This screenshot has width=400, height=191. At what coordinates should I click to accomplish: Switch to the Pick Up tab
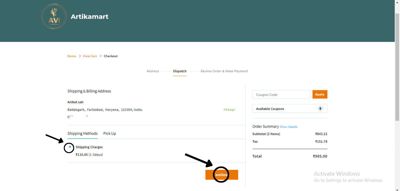[110, 133]
